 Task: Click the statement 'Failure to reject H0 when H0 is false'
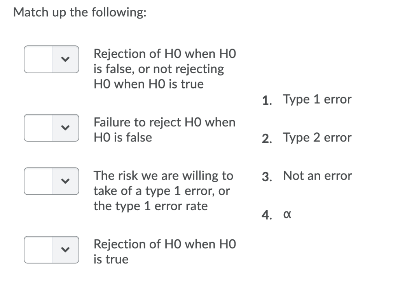164,130
